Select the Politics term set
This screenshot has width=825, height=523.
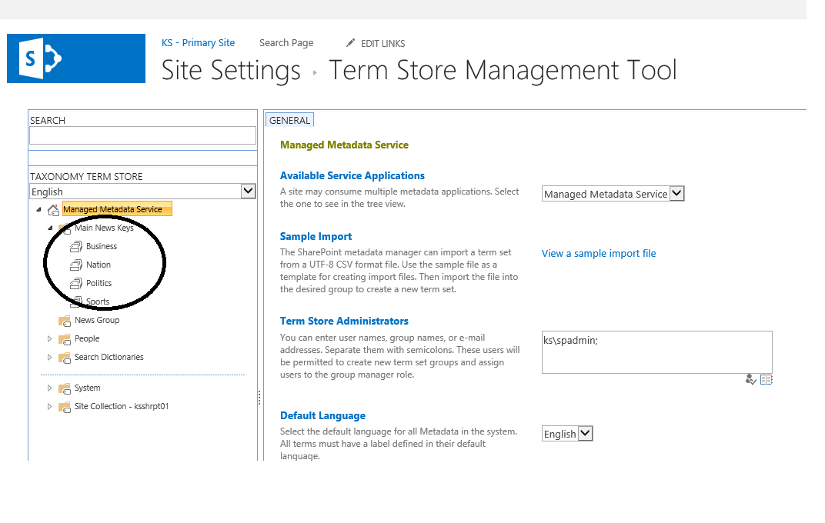[99, 283]
